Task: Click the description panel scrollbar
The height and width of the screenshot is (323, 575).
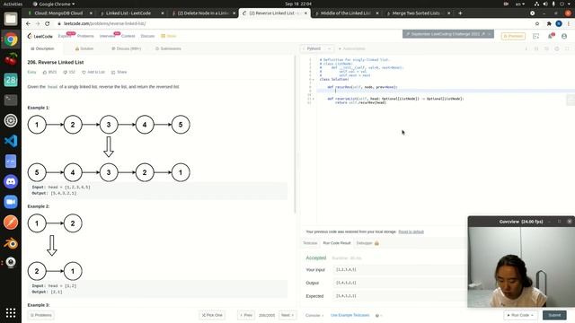Action: (x=295, y=135)
